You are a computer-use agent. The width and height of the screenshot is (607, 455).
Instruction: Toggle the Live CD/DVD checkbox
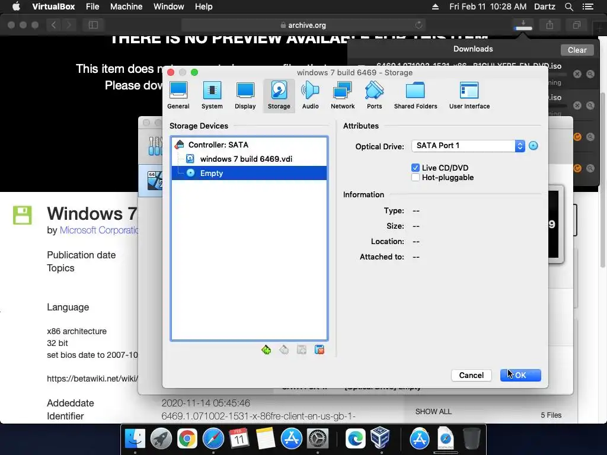coord(416,168)
